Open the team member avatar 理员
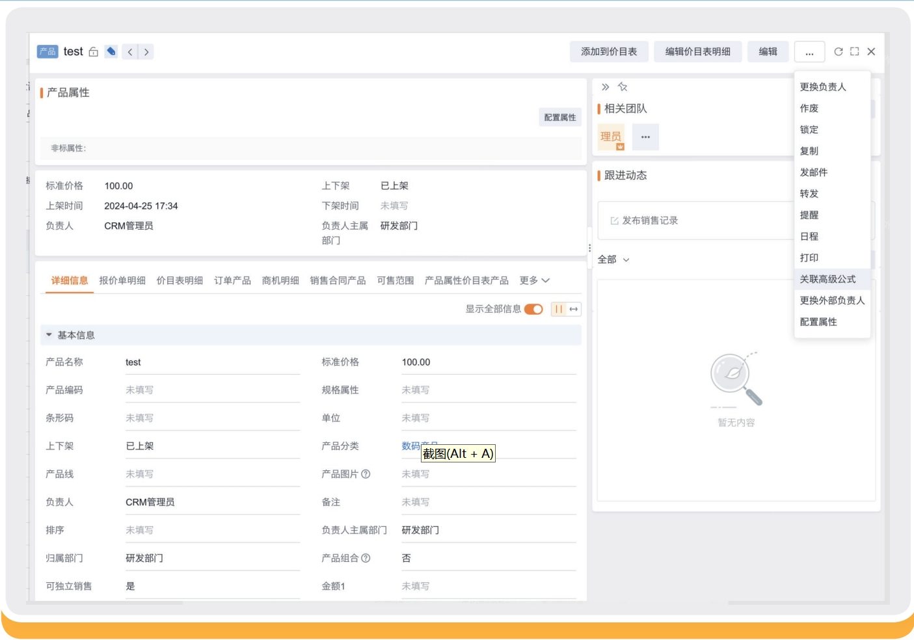This screenshot has width=914, height=640. click(611, 137)
